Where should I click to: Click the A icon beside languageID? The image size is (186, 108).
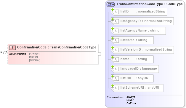point(116,69)
